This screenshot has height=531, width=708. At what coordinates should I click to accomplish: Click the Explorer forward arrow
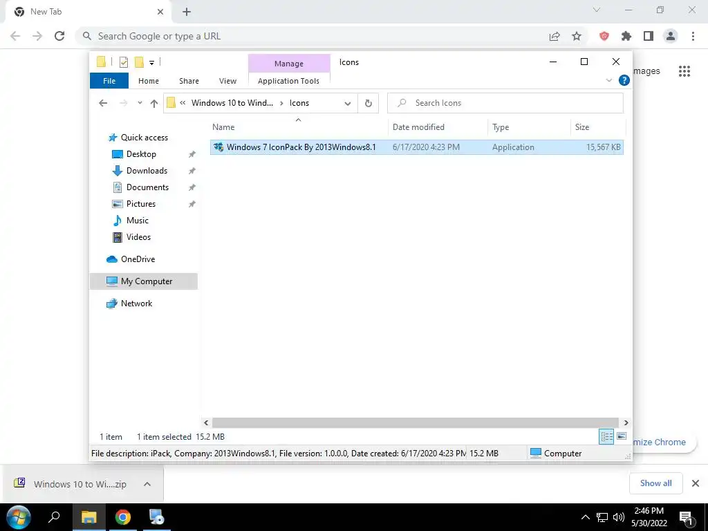[123, 103]
